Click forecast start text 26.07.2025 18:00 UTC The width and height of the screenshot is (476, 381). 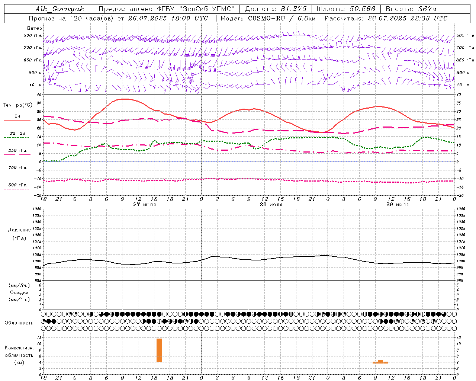168,18
